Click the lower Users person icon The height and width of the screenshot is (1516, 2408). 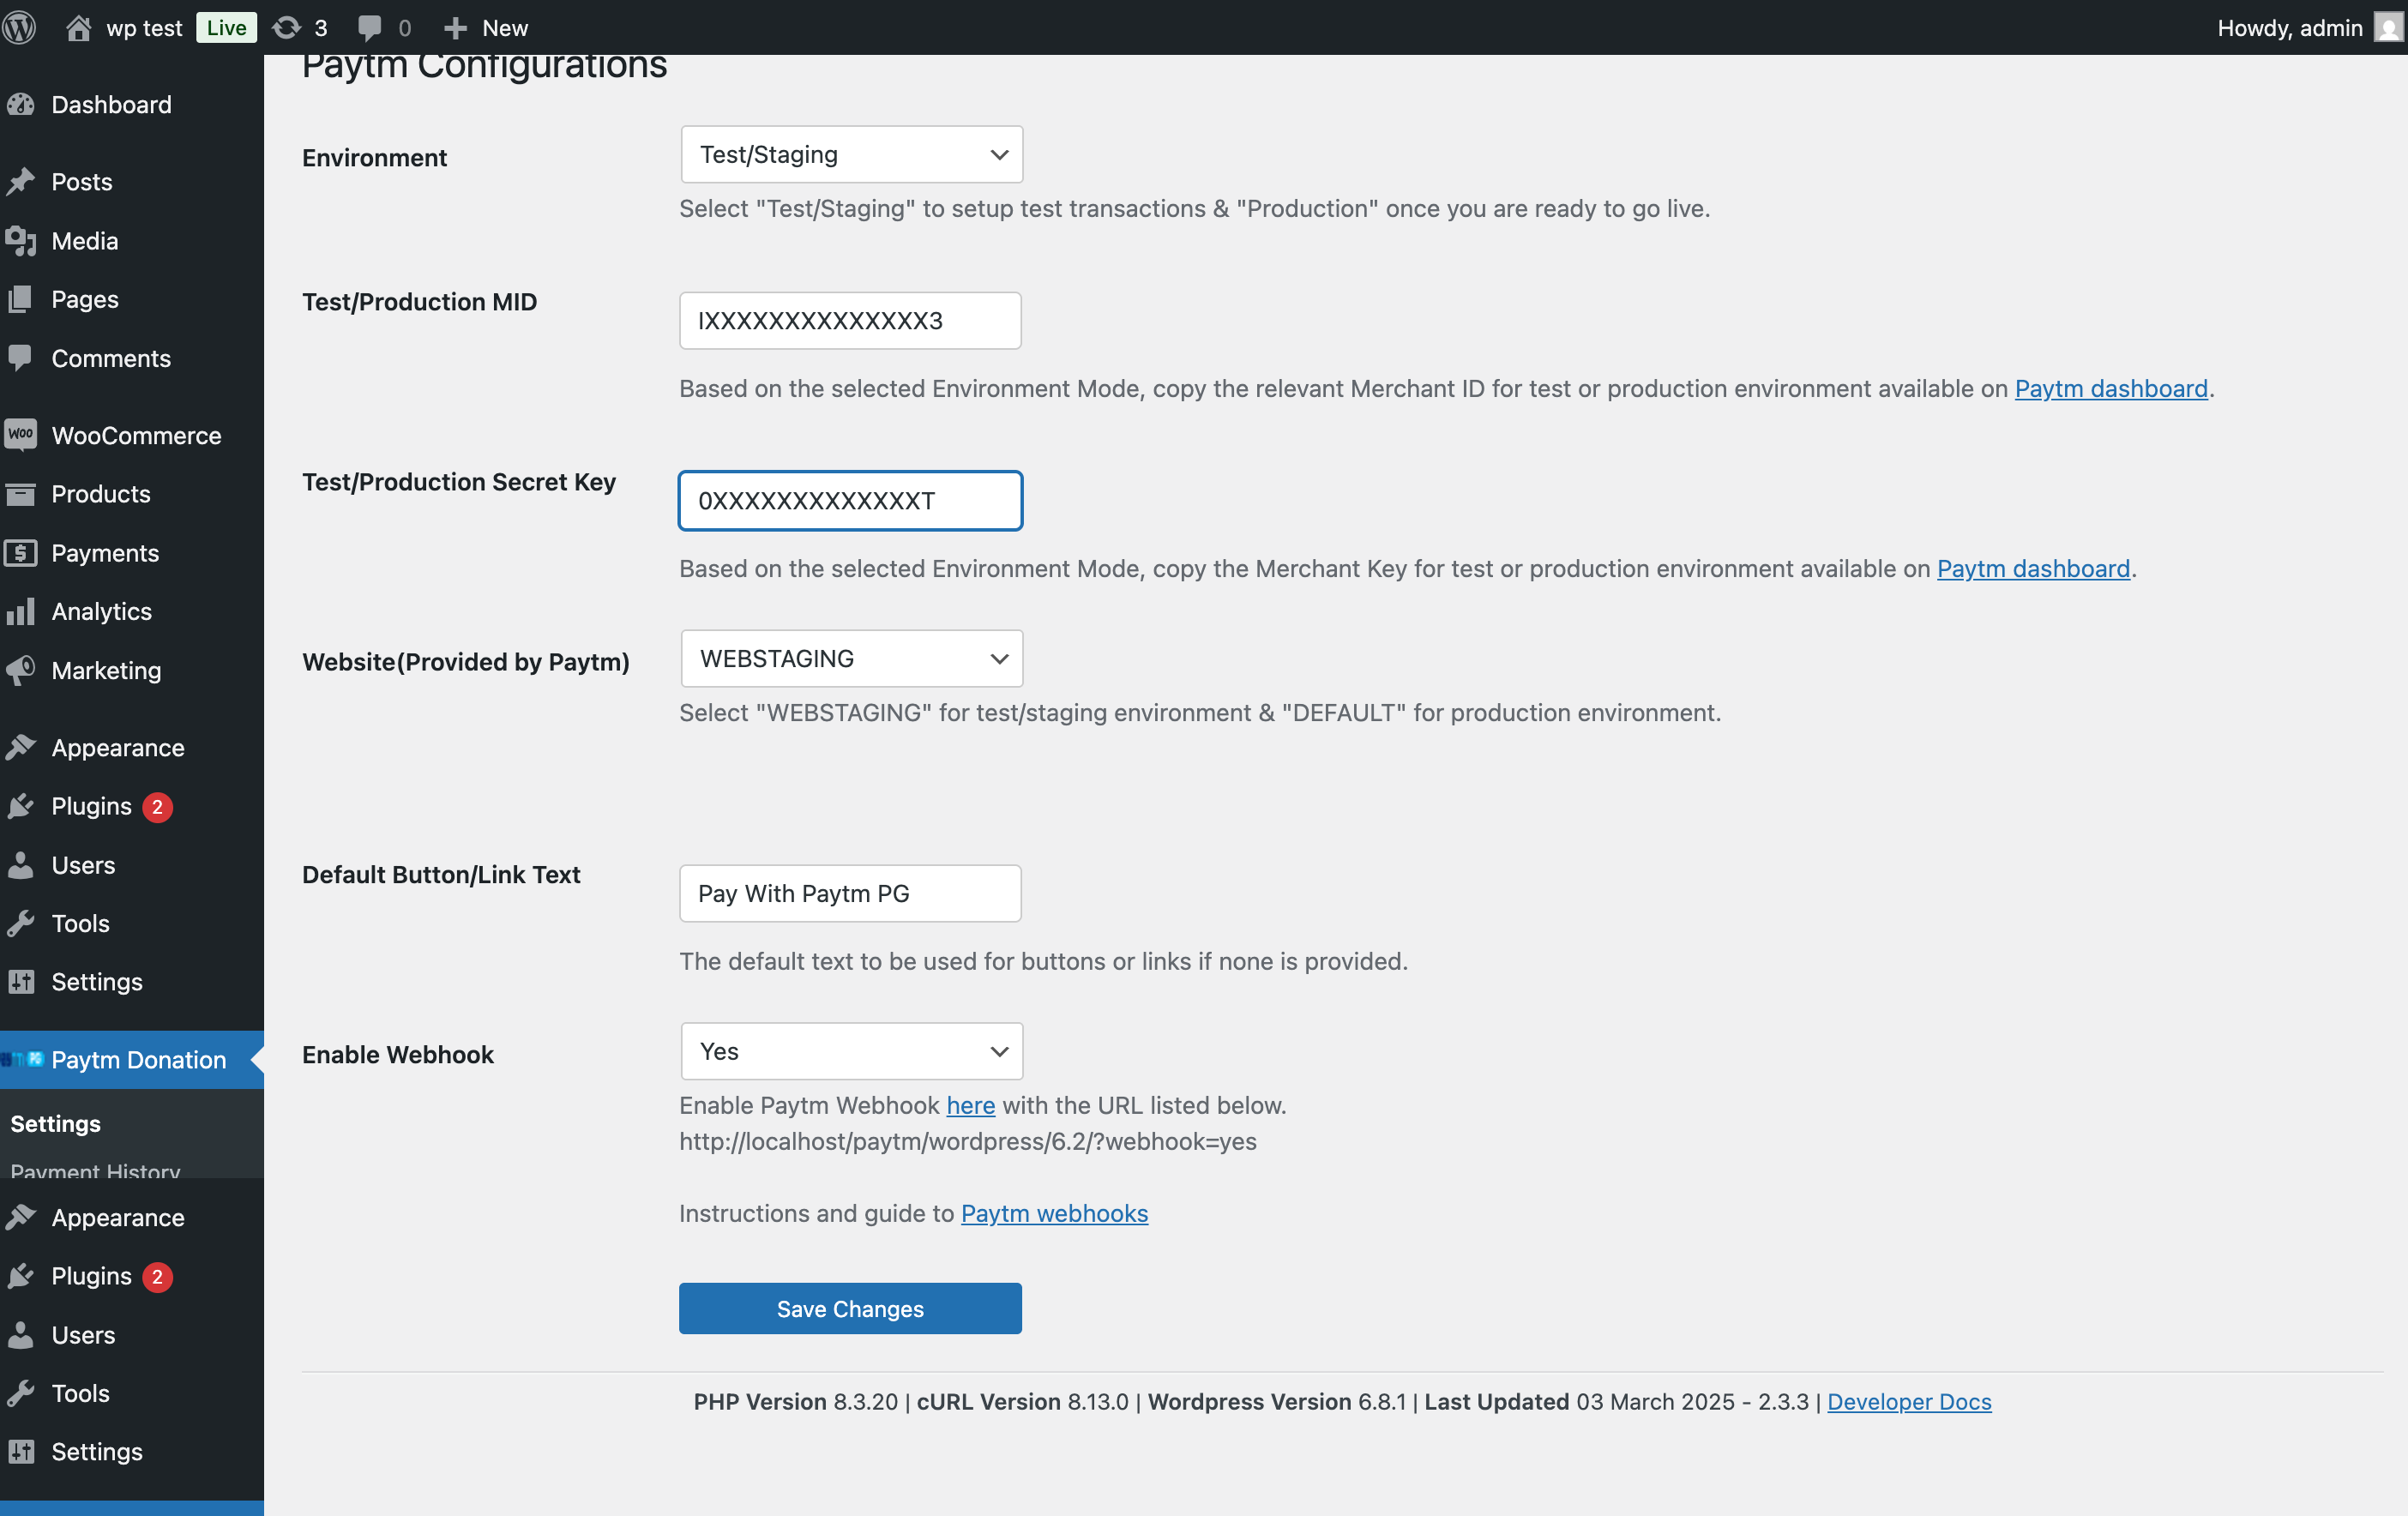(21, 1334)
